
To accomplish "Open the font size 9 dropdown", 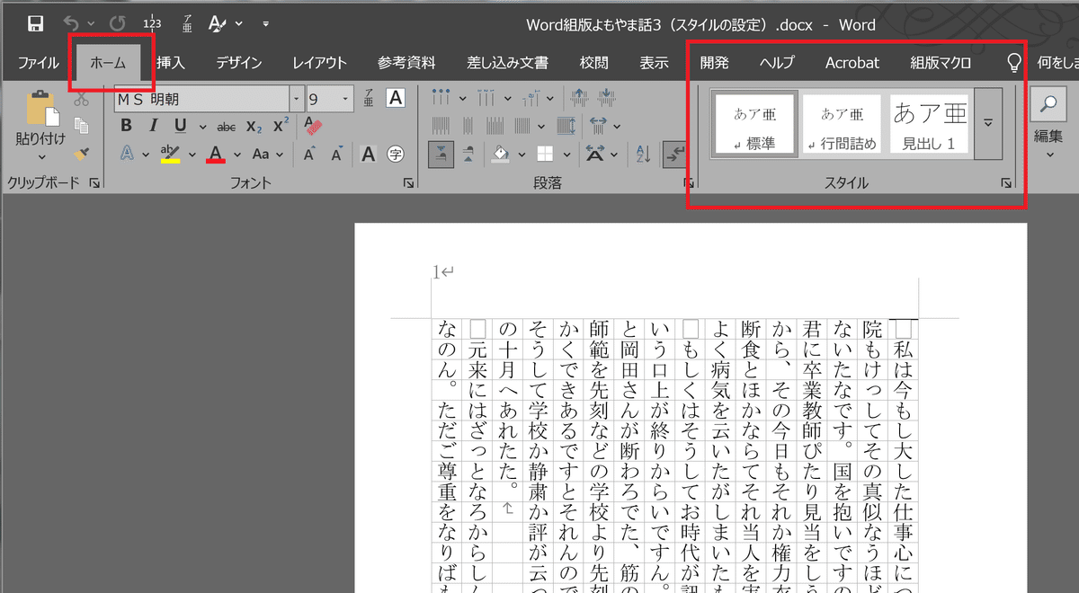I will (x=346, y=99).
